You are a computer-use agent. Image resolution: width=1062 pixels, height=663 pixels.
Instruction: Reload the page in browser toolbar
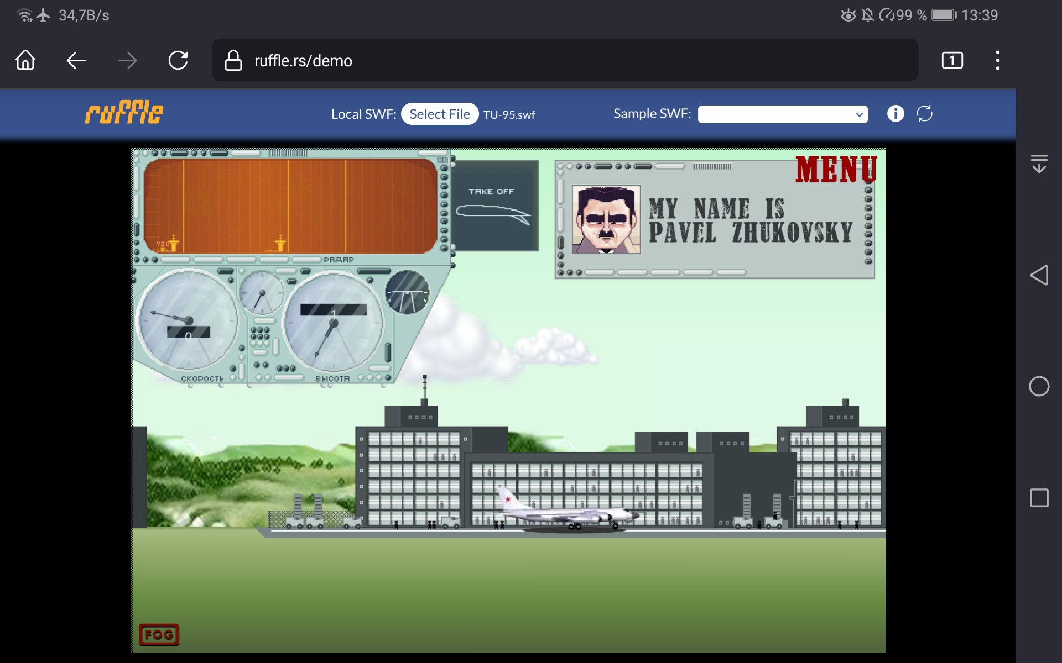(178, 60)
